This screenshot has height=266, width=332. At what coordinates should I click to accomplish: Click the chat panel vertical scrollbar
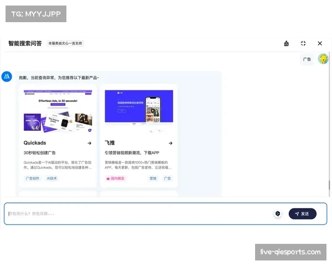(329, 185)
